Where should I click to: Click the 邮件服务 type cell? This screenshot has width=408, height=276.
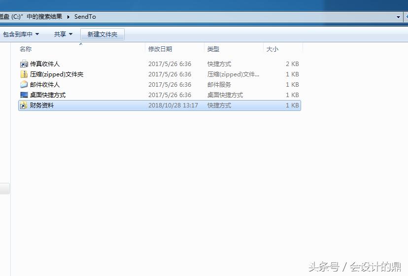click(219, 85)
